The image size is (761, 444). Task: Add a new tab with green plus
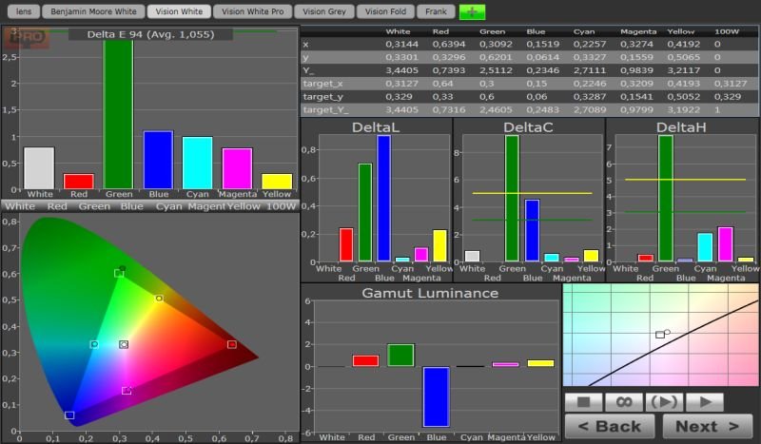pyautogui.click(x=472, y=12)
